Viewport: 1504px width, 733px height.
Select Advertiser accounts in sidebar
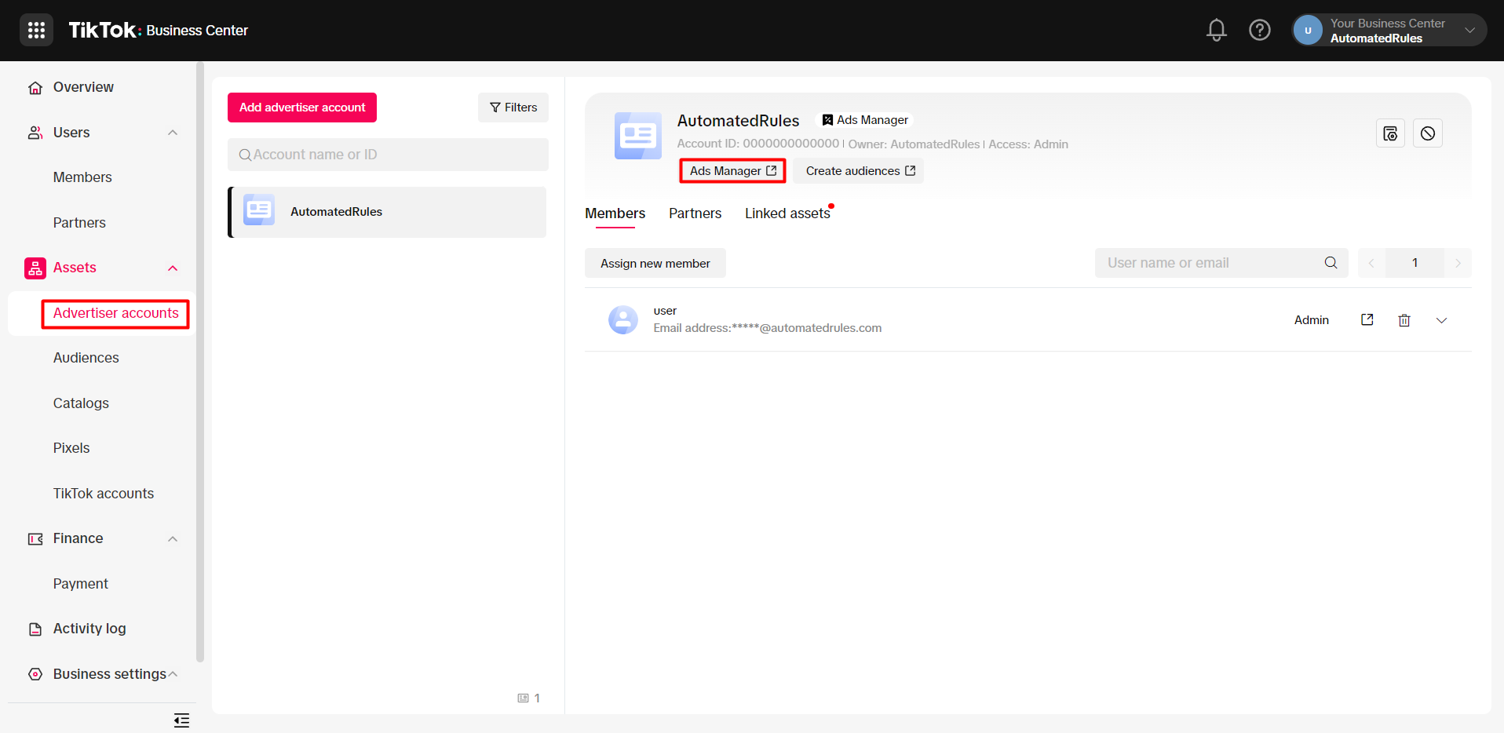pos(115,313)
